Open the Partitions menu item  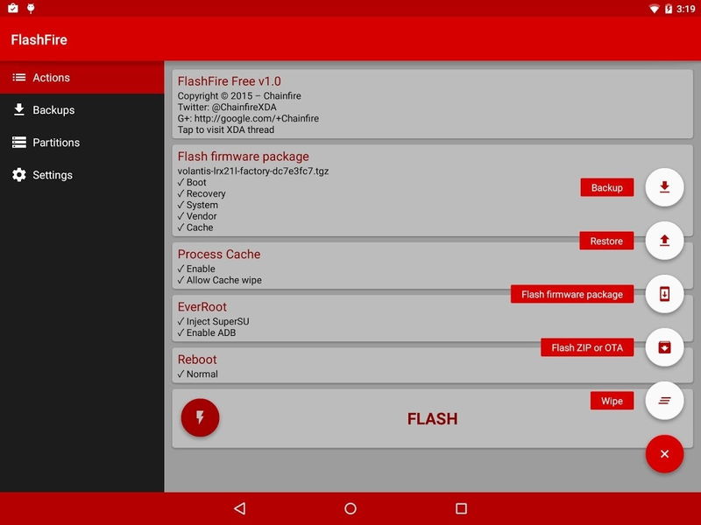[81, 143]
